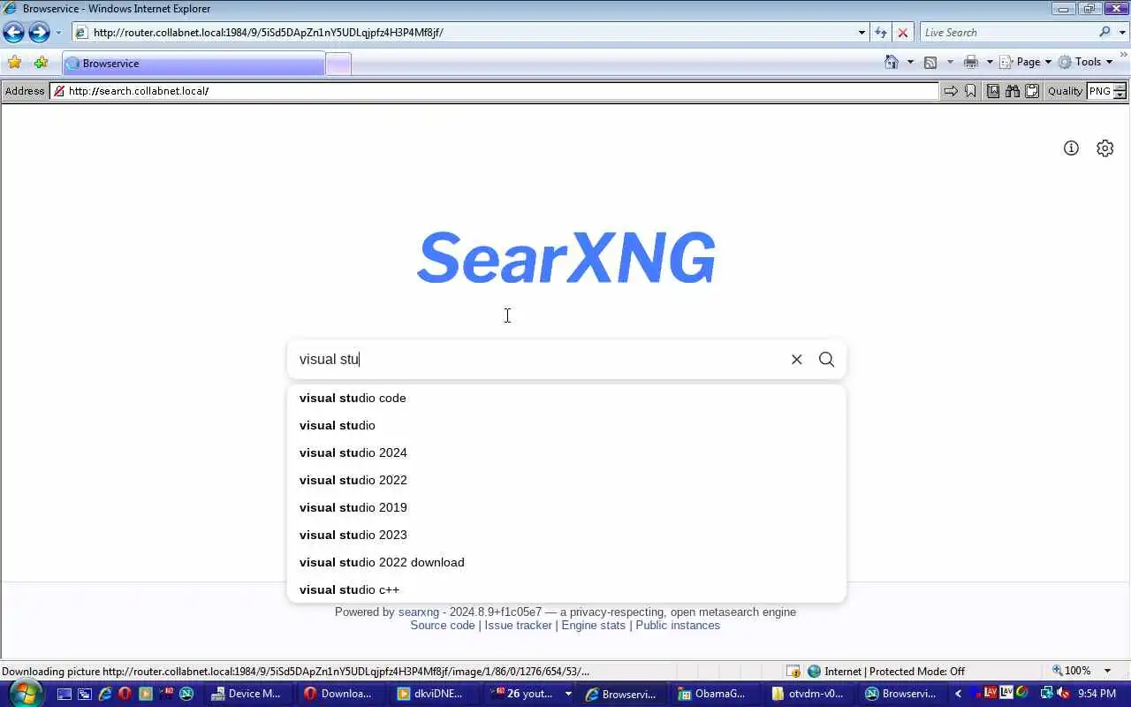Click the IE Forward button
The height and width of the screenshot is (707, 1131).
coord(39,33)
